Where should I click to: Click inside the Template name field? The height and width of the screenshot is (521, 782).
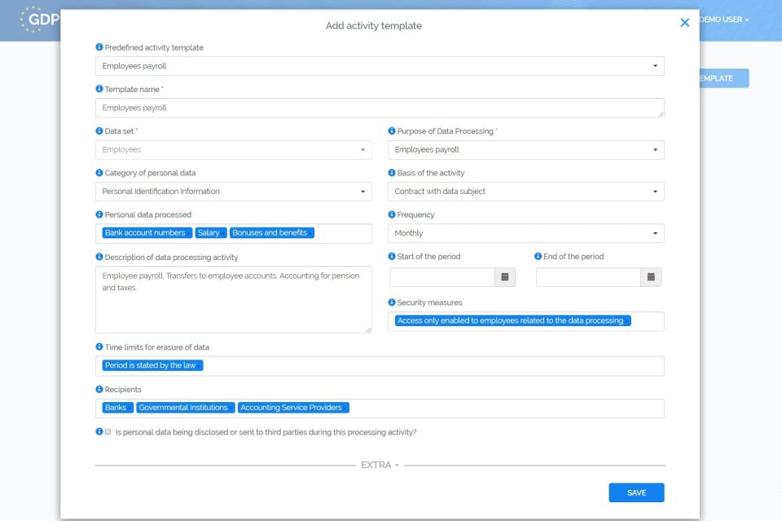pos(380,107)
